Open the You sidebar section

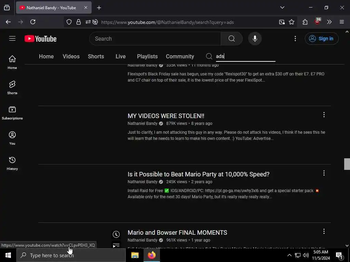point(12,138)
